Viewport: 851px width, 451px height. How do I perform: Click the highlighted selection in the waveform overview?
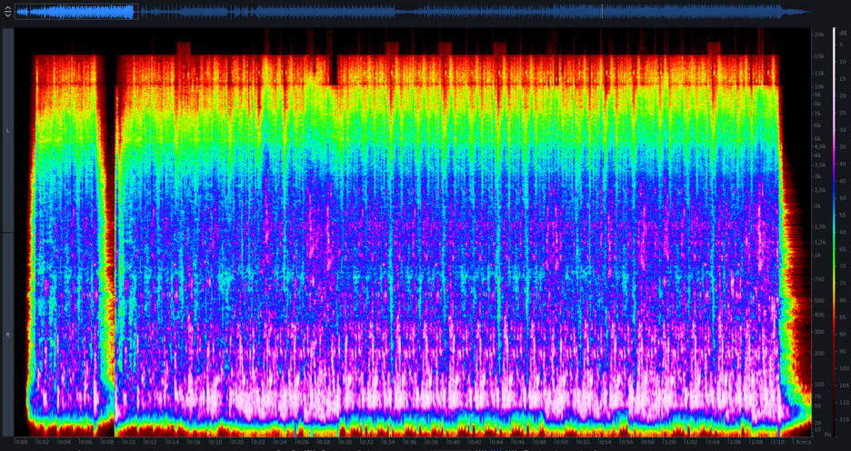pyautogui.click(x=75, y=13)
